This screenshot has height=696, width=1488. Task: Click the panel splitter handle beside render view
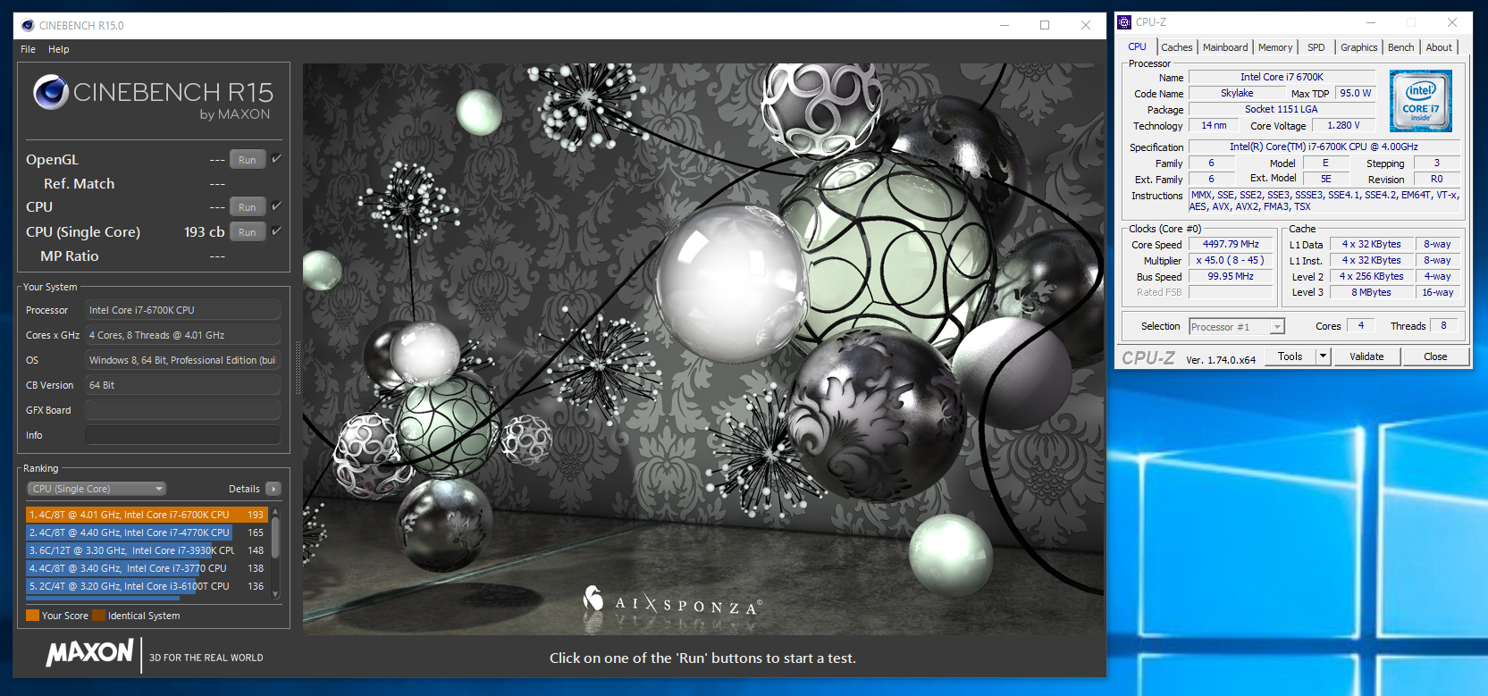[297, 367]
